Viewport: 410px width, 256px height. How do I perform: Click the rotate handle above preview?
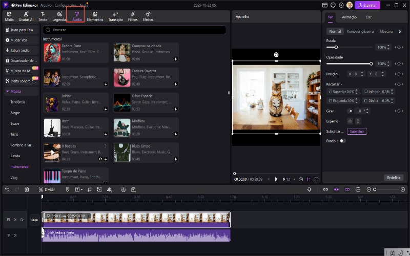276,55
